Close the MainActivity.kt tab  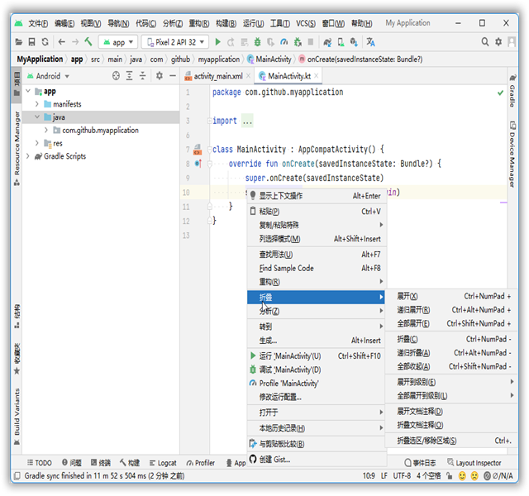click(316, 76)
